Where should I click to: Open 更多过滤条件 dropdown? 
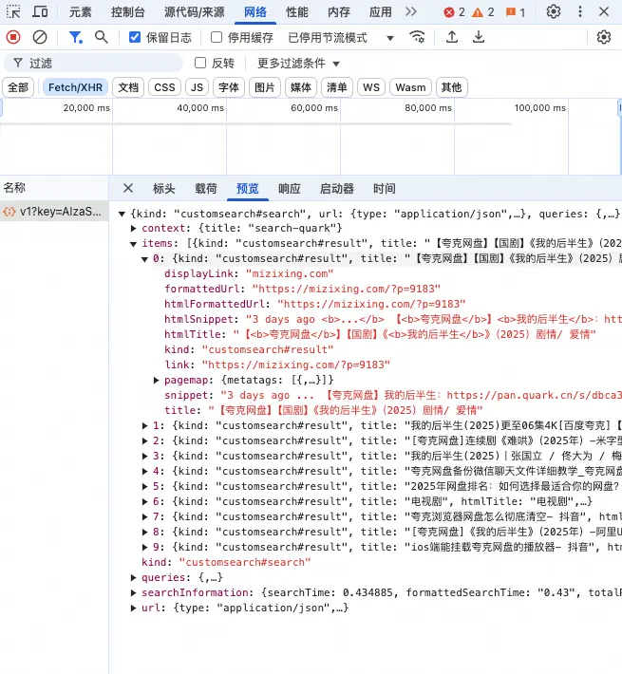click(x=299, y=64)
